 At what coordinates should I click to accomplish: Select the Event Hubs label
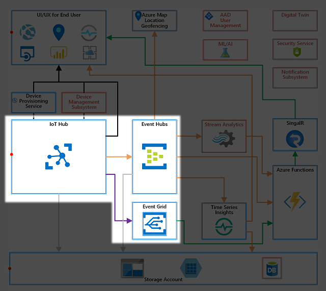(154, 124)
